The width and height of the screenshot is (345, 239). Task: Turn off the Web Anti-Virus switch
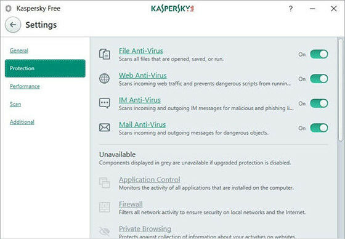click(x=319, y=79)
